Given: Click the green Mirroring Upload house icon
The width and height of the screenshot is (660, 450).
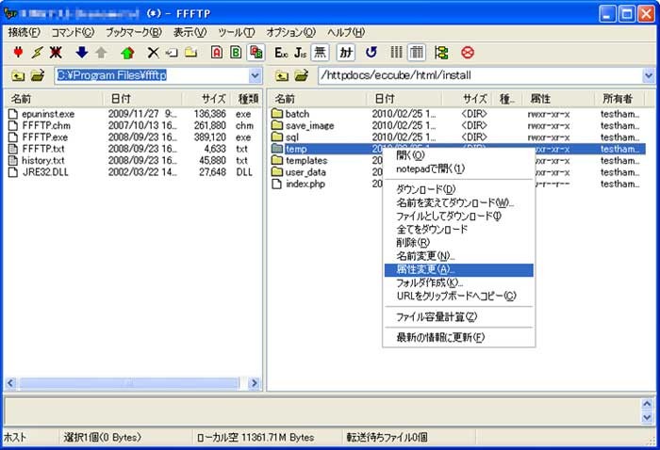Looking at the screenshot, I should 127,53.
